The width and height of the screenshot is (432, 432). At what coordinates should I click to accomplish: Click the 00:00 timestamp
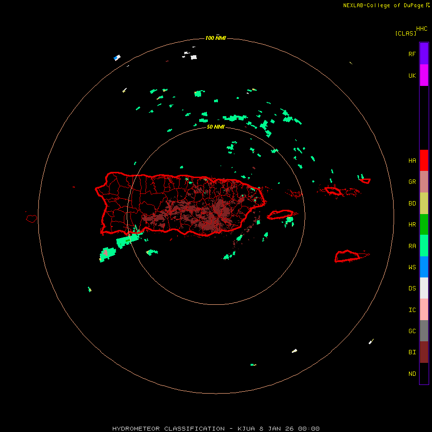309,429
